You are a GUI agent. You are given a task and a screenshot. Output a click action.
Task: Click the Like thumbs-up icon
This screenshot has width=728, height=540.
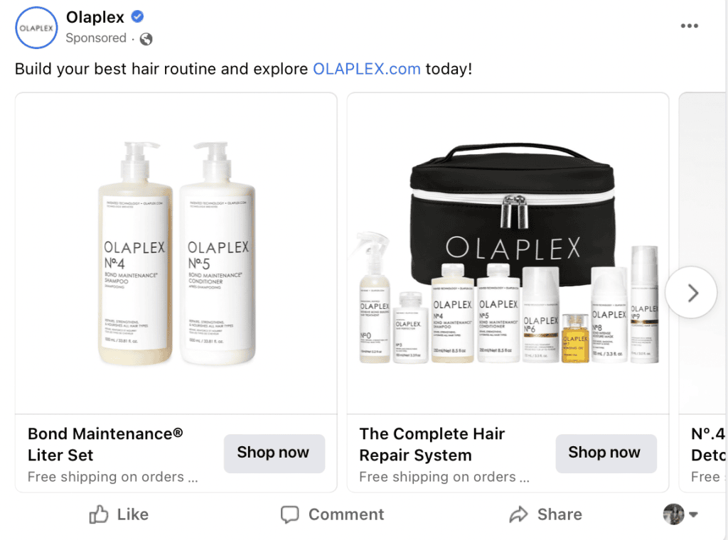[98, 514]
